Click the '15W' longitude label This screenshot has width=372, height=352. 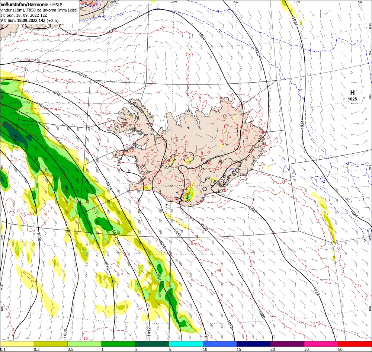click(x=235, y=2)
